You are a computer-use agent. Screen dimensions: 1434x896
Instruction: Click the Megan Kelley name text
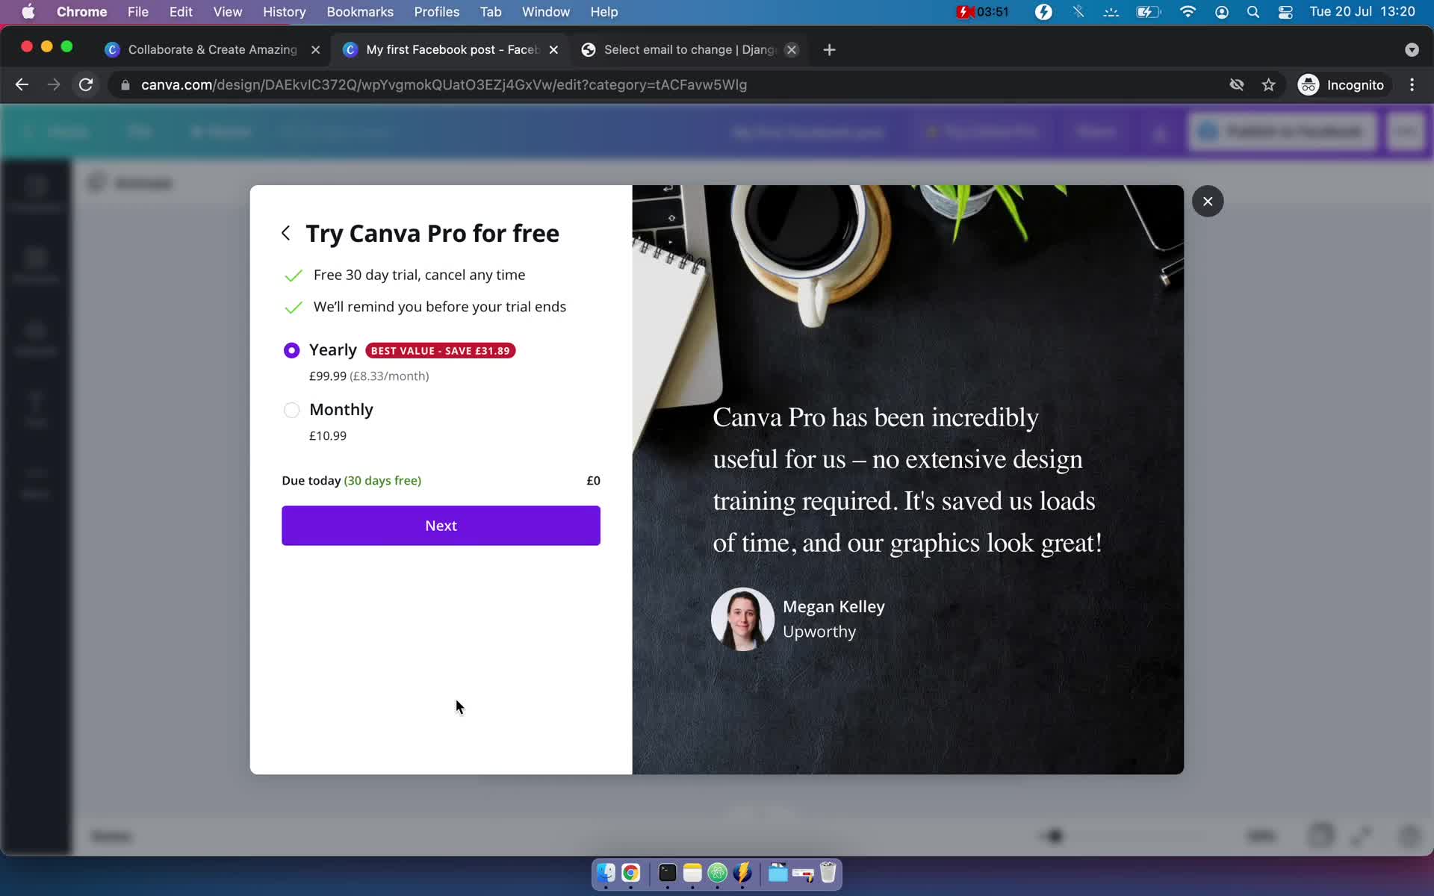(834, 606)
